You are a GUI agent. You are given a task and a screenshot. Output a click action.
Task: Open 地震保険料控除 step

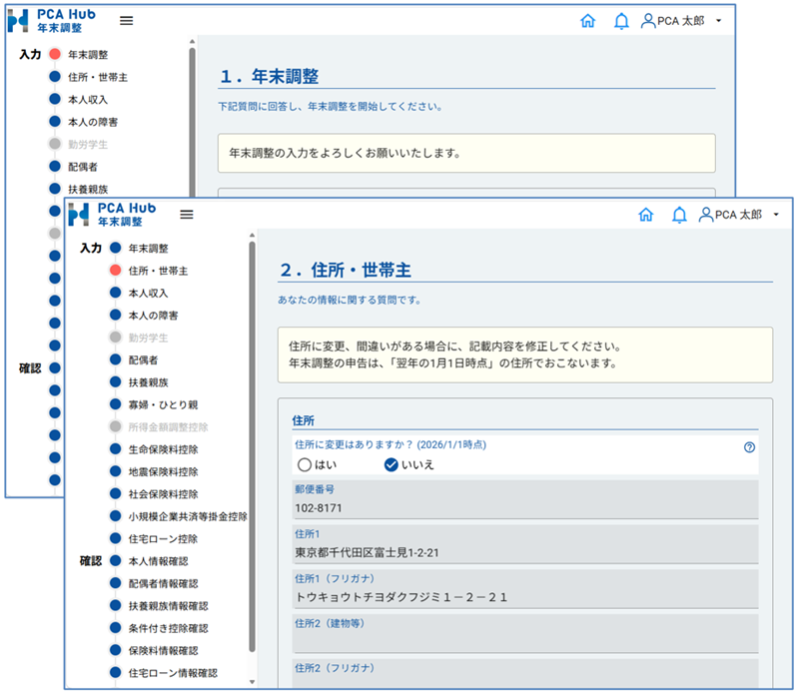(163, 472)
